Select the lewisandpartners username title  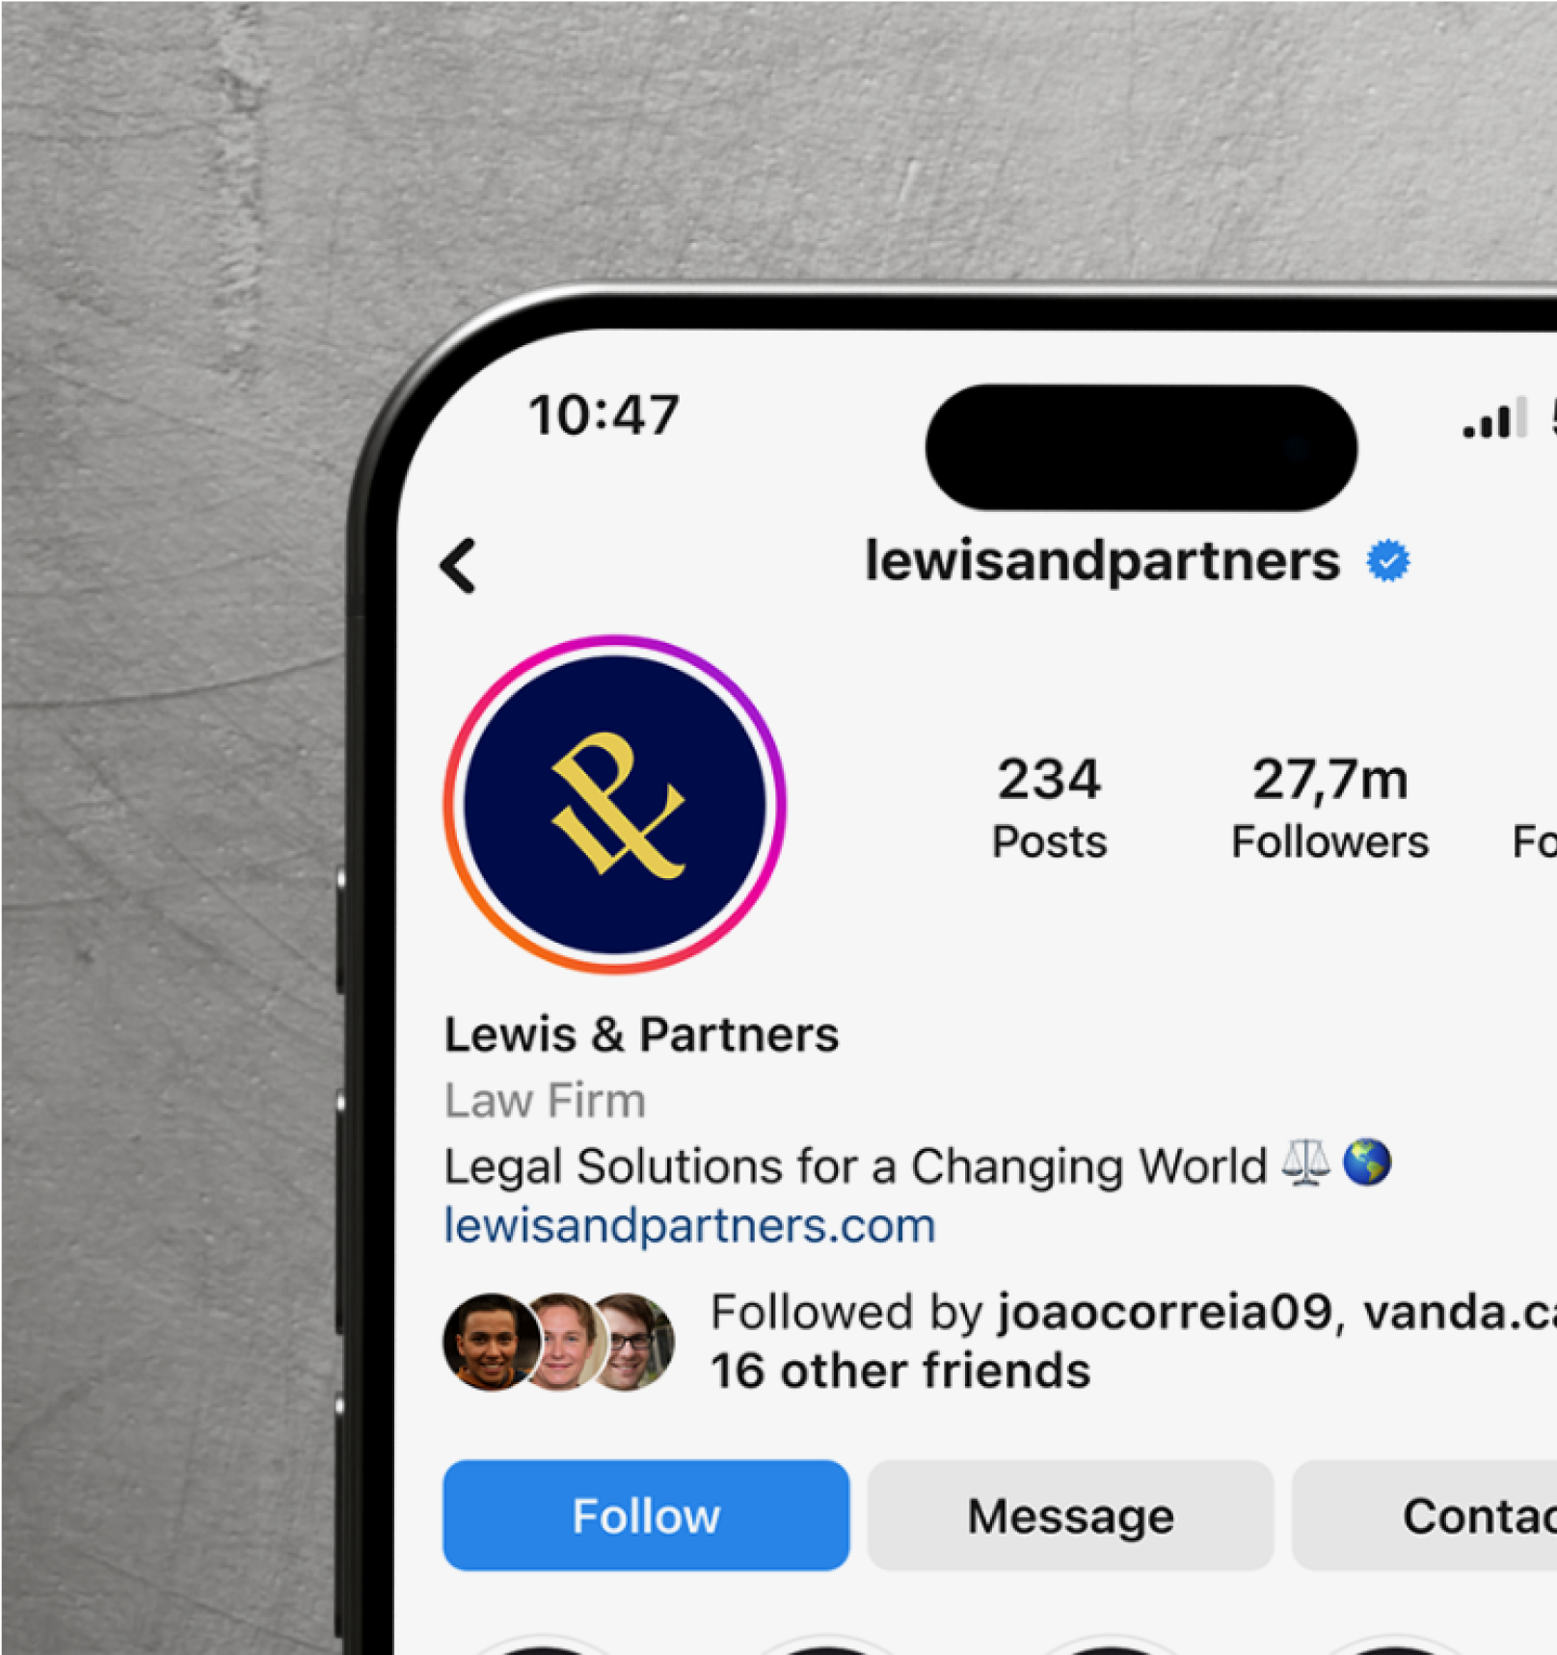tap(1102, 562)
